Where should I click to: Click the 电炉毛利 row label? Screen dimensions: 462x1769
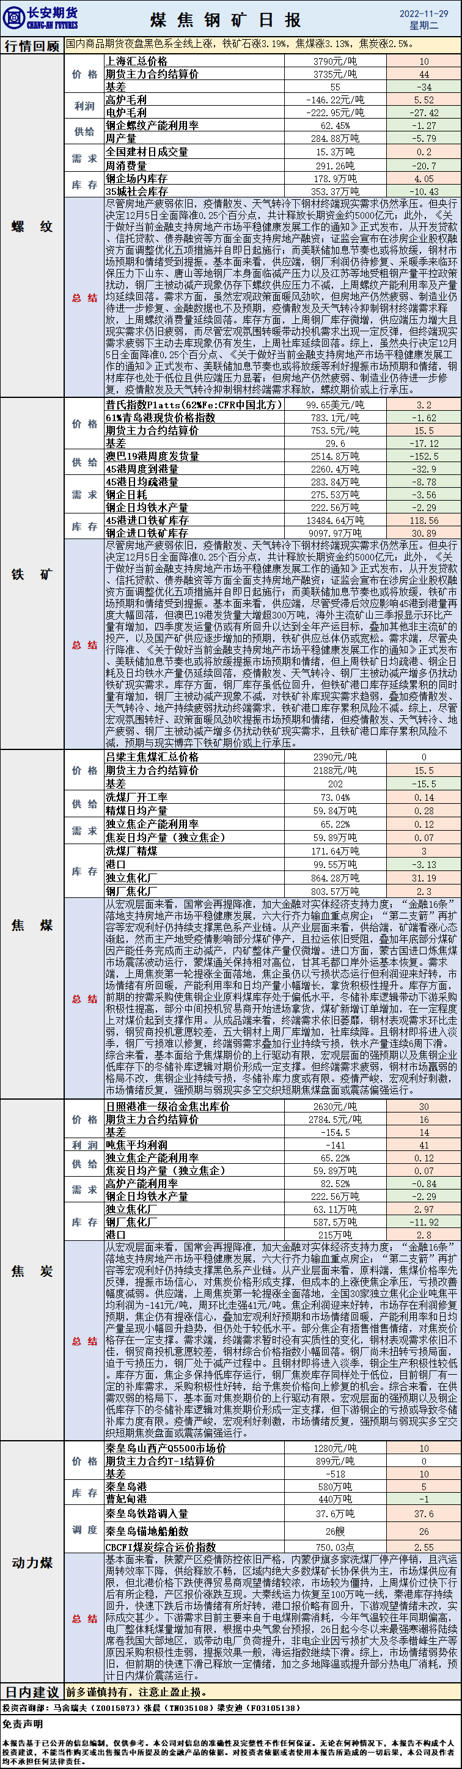(x=126, y=112)
